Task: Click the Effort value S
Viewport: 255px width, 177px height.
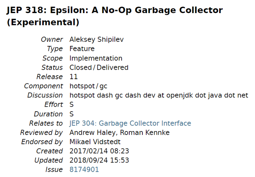Action: coord(72,105)
